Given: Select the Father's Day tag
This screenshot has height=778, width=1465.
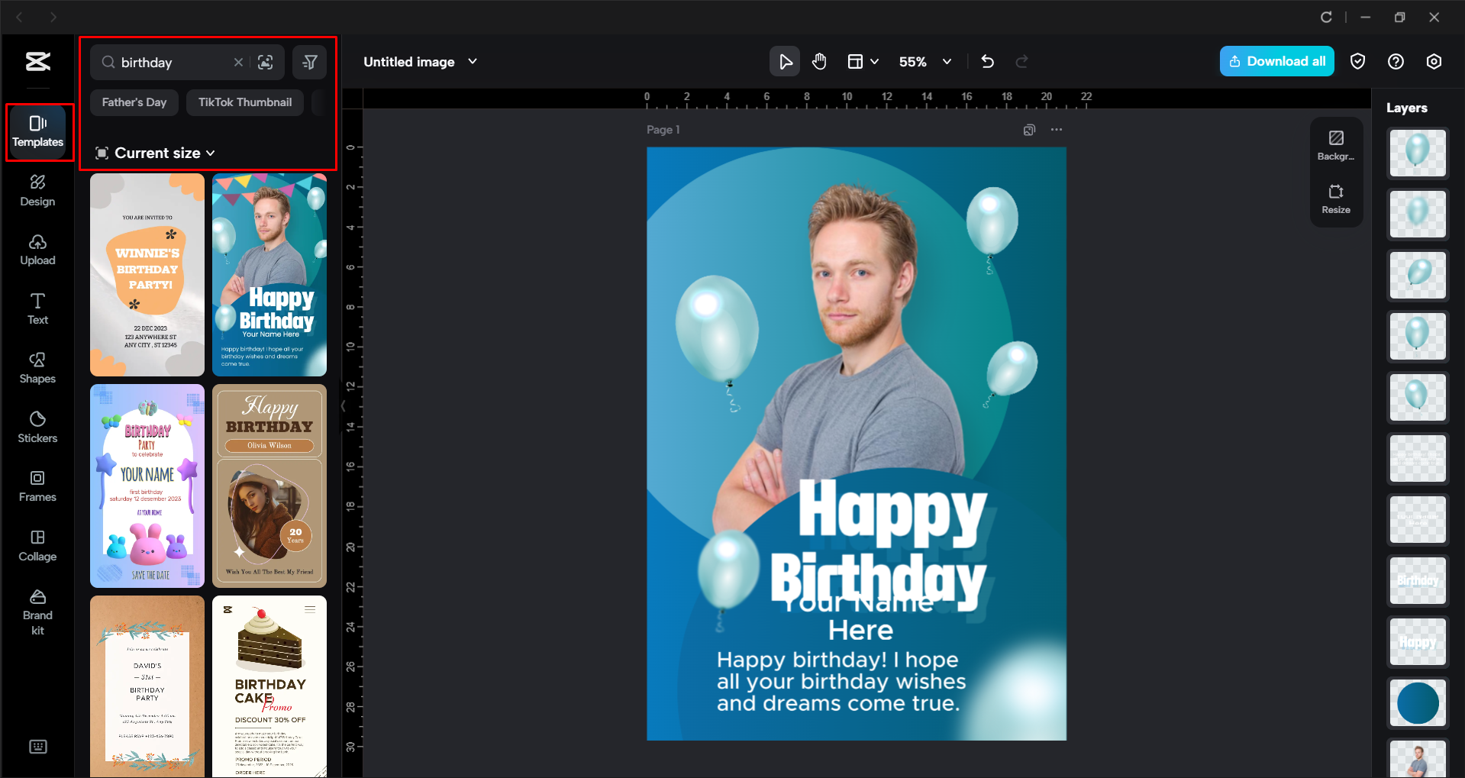Looking at the screenshot, I should tap(134, 102).
